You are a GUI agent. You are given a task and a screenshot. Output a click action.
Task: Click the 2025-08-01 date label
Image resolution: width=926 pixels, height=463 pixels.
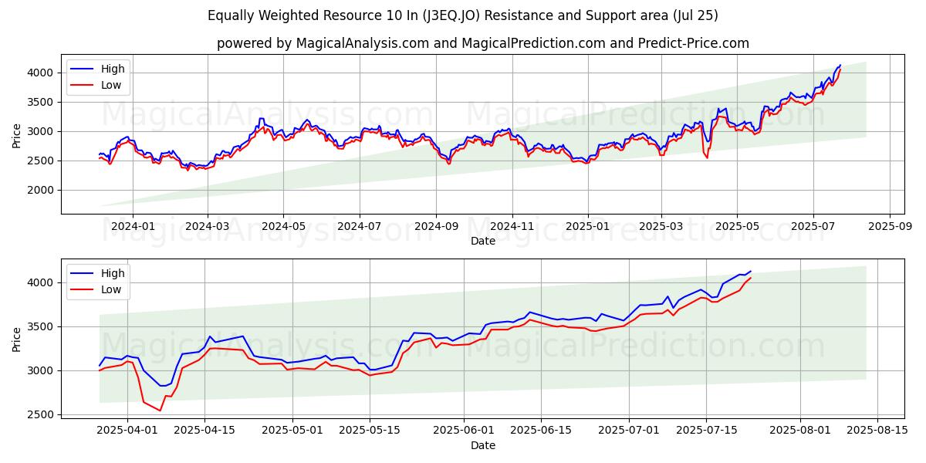[x=800, y=431]
